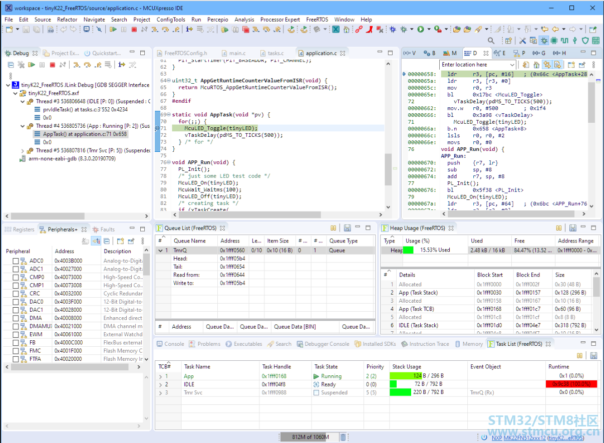Expand App task row in Task List
This screenshot has width=604, height=443.
point(161,376)
